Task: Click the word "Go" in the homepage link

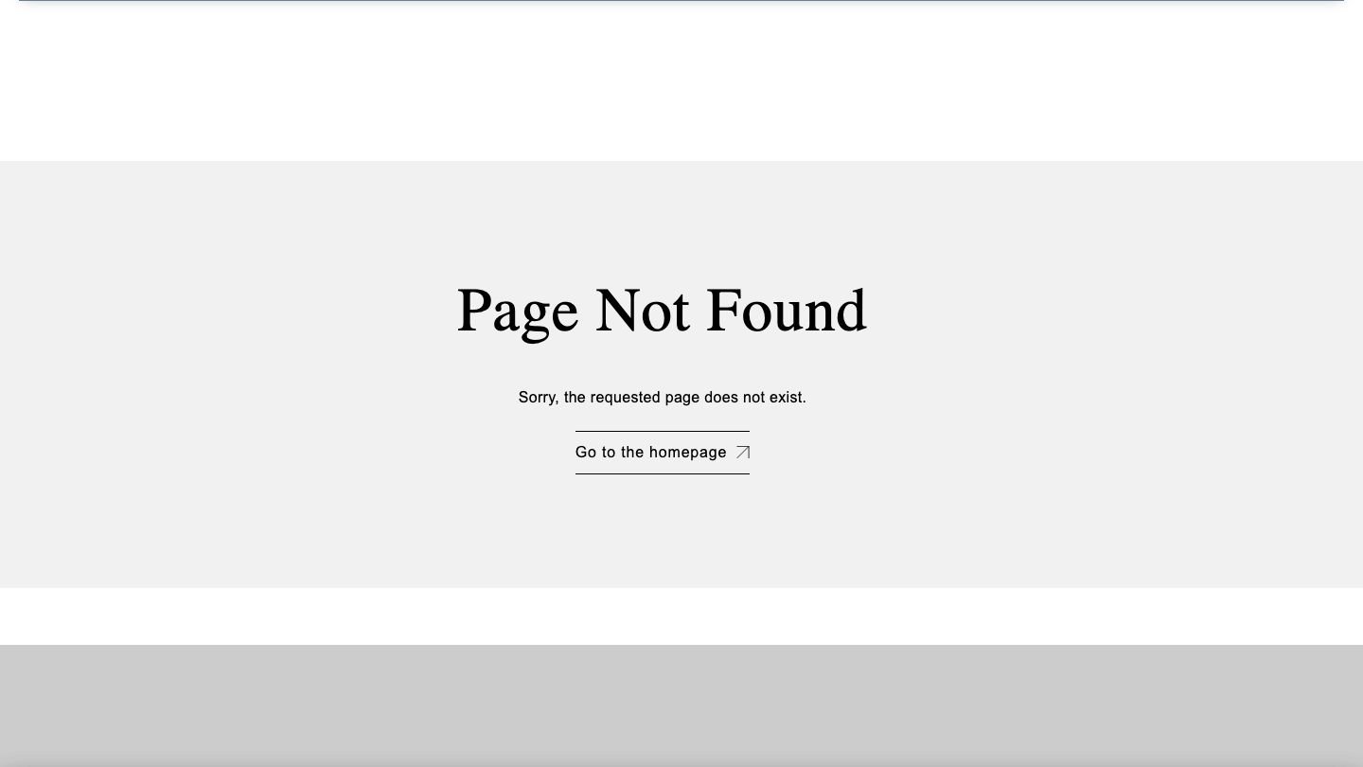Action: point(586,453)
